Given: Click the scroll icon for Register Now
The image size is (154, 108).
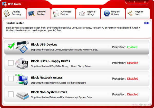Looking at the screenshot, I should click(131, 13).
